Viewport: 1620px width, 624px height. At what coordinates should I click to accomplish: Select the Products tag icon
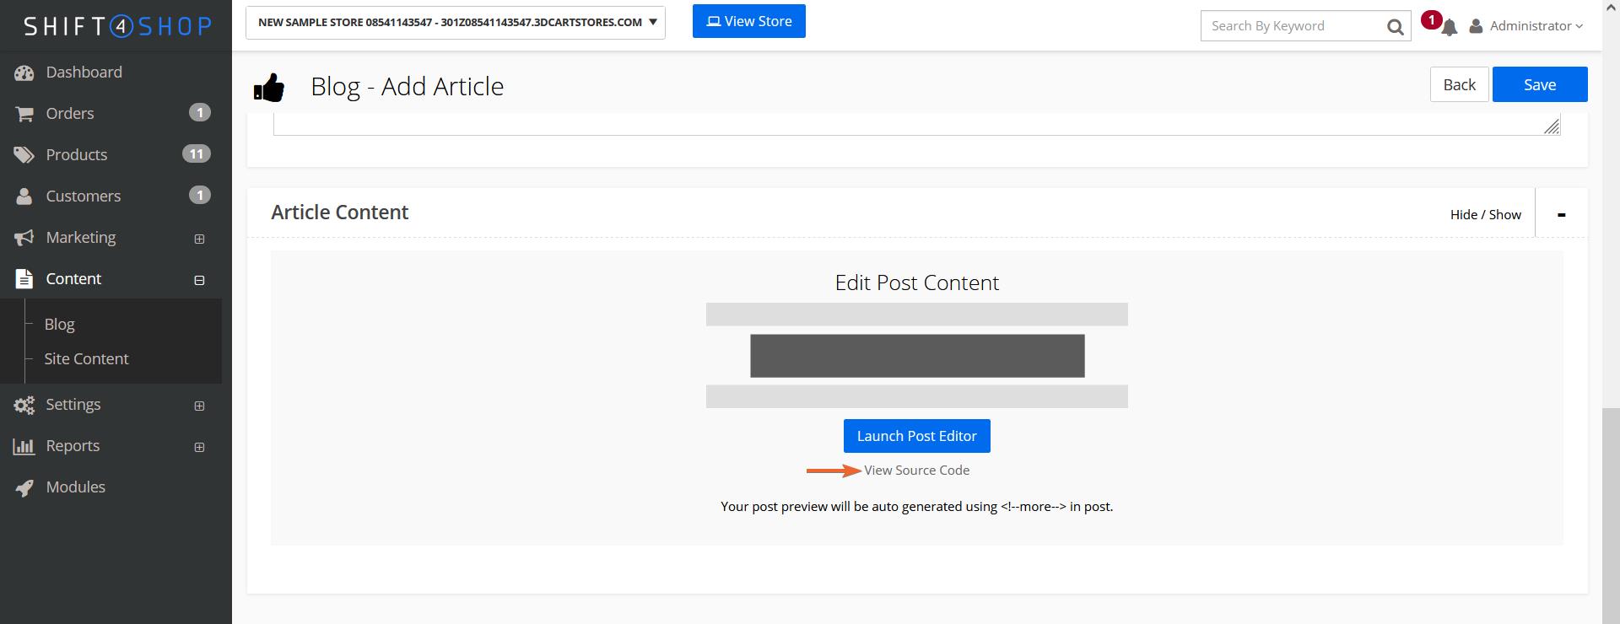(24, 155)
